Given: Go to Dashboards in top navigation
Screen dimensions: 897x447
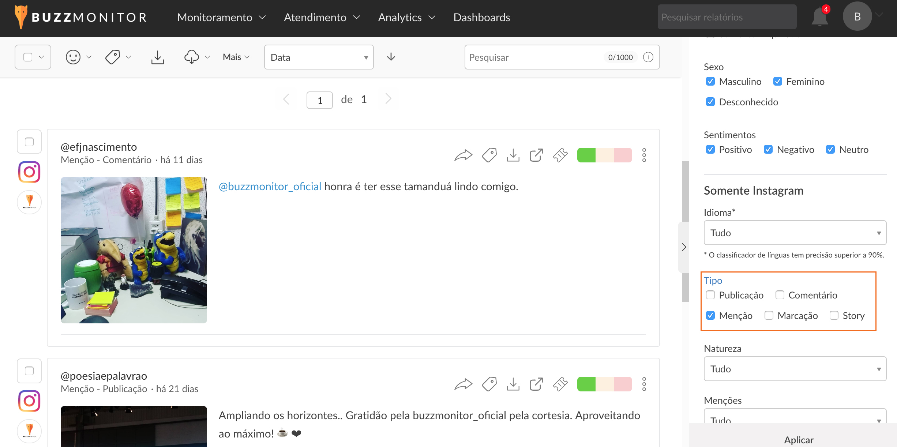Looking at the screenshot, I should (x=481, y=17).
